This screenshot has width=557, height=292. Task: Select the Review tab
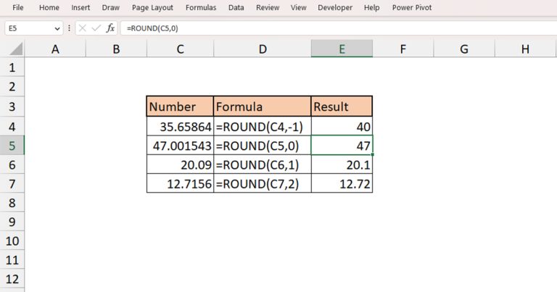click(268, 7)
